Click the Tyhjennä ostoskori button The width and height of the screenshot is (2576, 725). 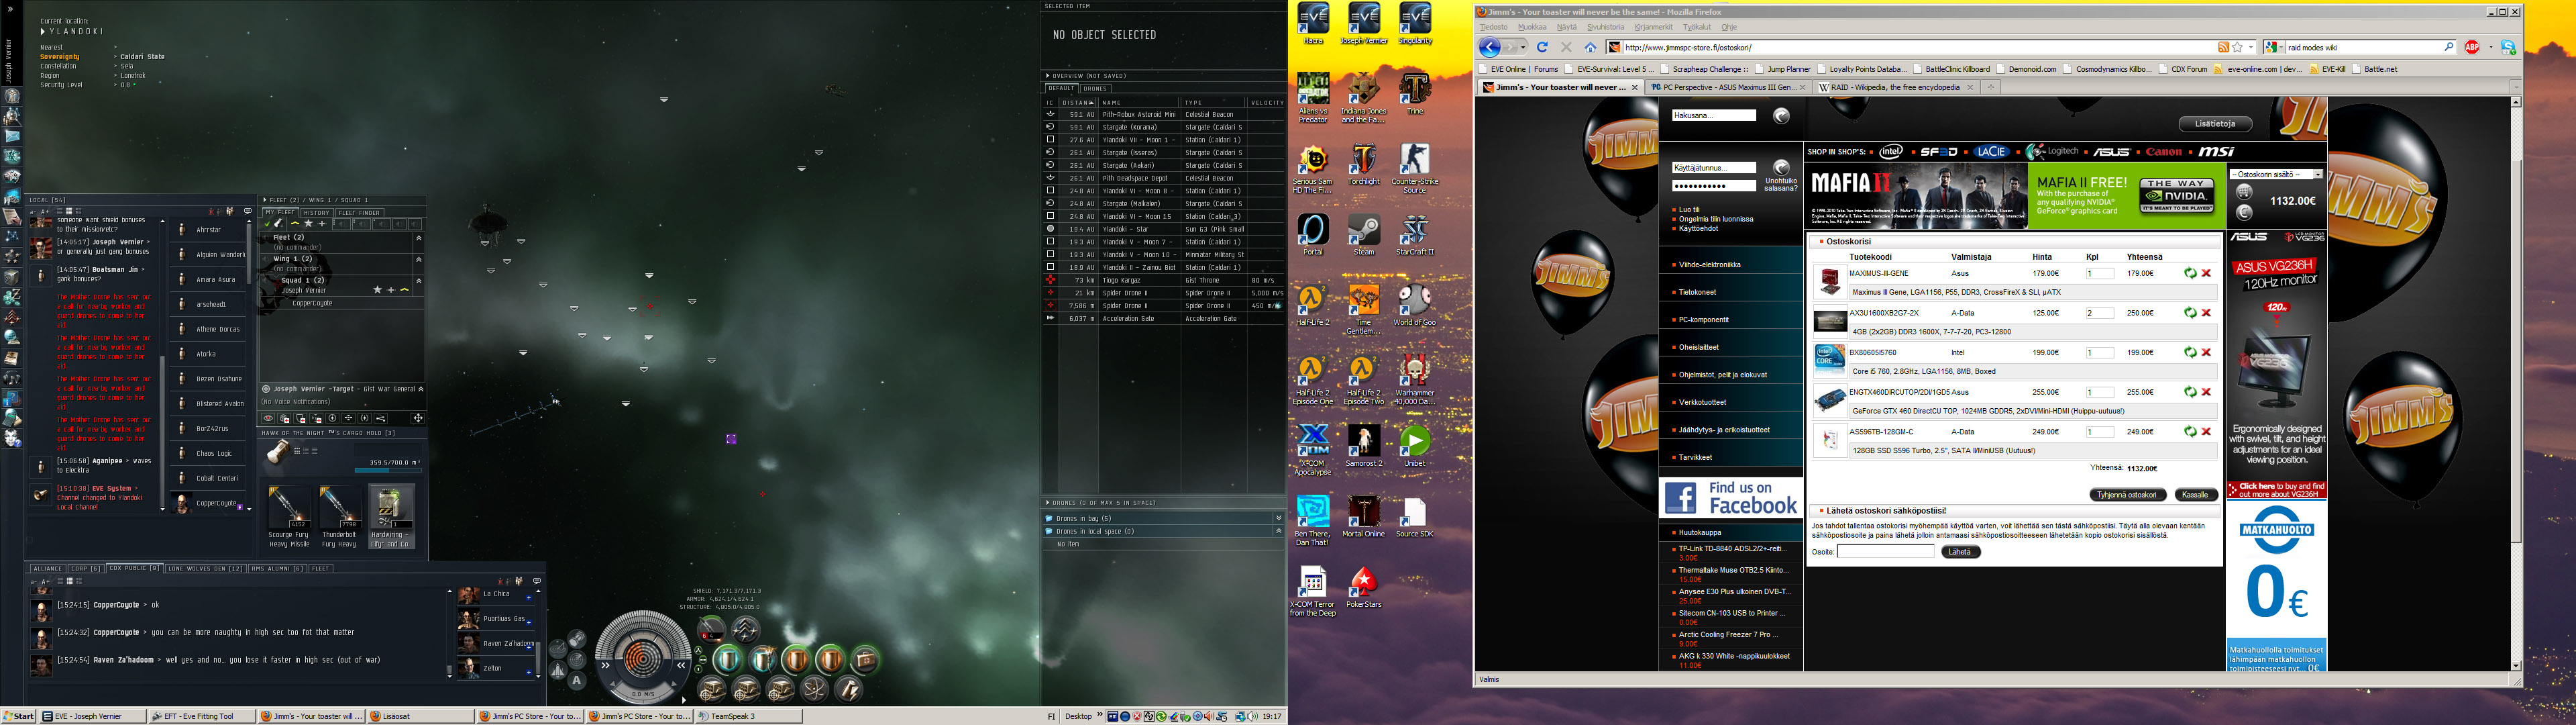[2127, 495]
